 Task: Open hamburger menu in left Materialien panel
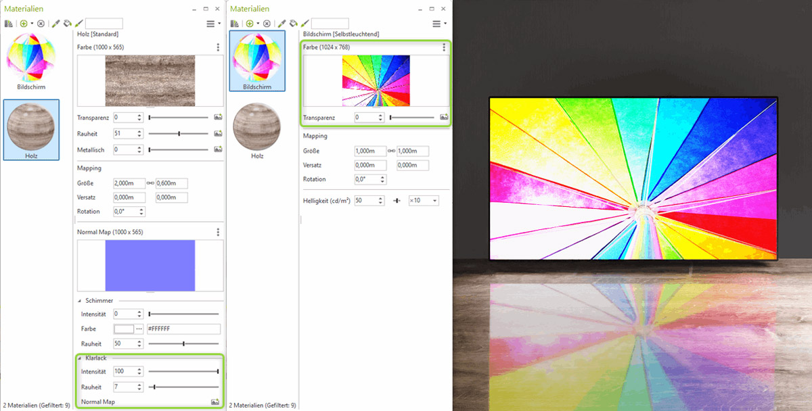coord(210,24)
